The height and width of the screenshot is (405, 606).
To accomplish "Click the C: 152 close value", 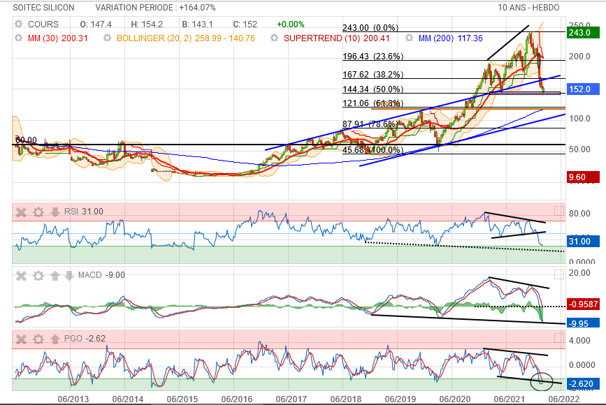I will tap(245, 24).
